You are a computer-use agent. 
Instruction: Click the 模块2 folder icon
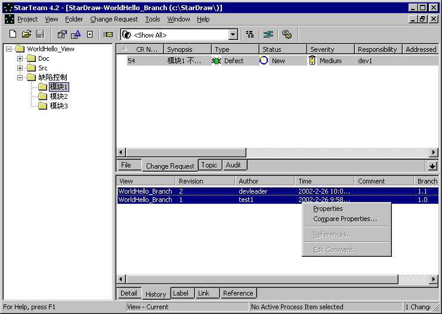click(42, 97)
